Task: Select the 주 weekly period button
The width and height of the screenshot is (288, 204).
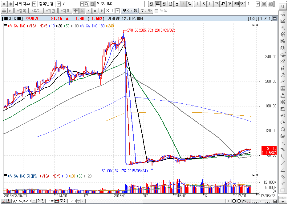Action: click(158, 4)
